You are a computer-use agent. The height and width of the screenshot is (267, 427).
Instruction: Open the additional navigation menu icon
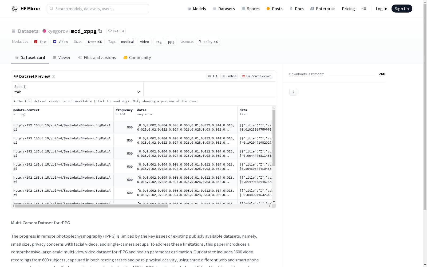coord(364,9)
